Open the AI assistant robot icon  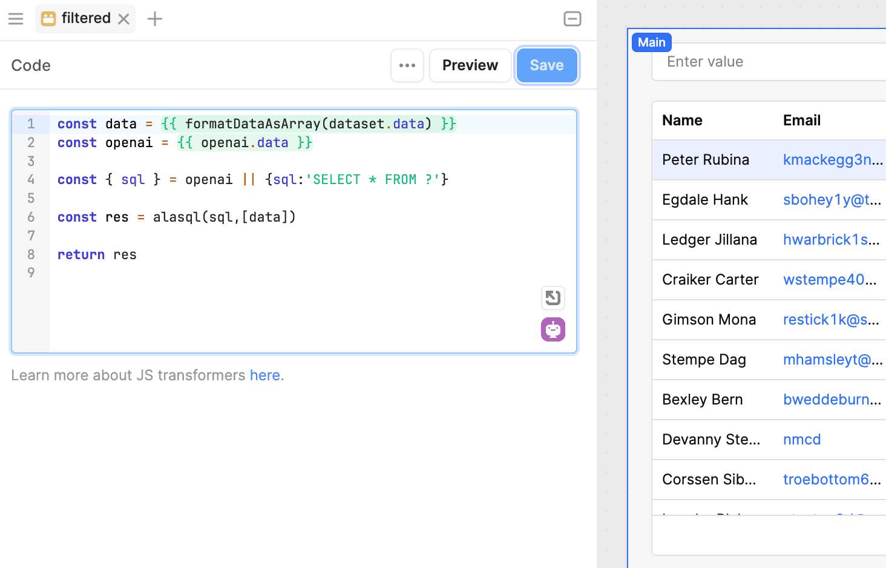(553, 329)
